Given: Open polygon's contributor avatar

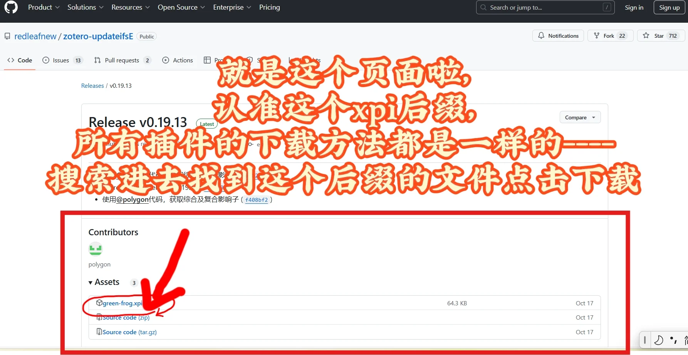Looking at the screenshot, I should (x=95, y=249).
